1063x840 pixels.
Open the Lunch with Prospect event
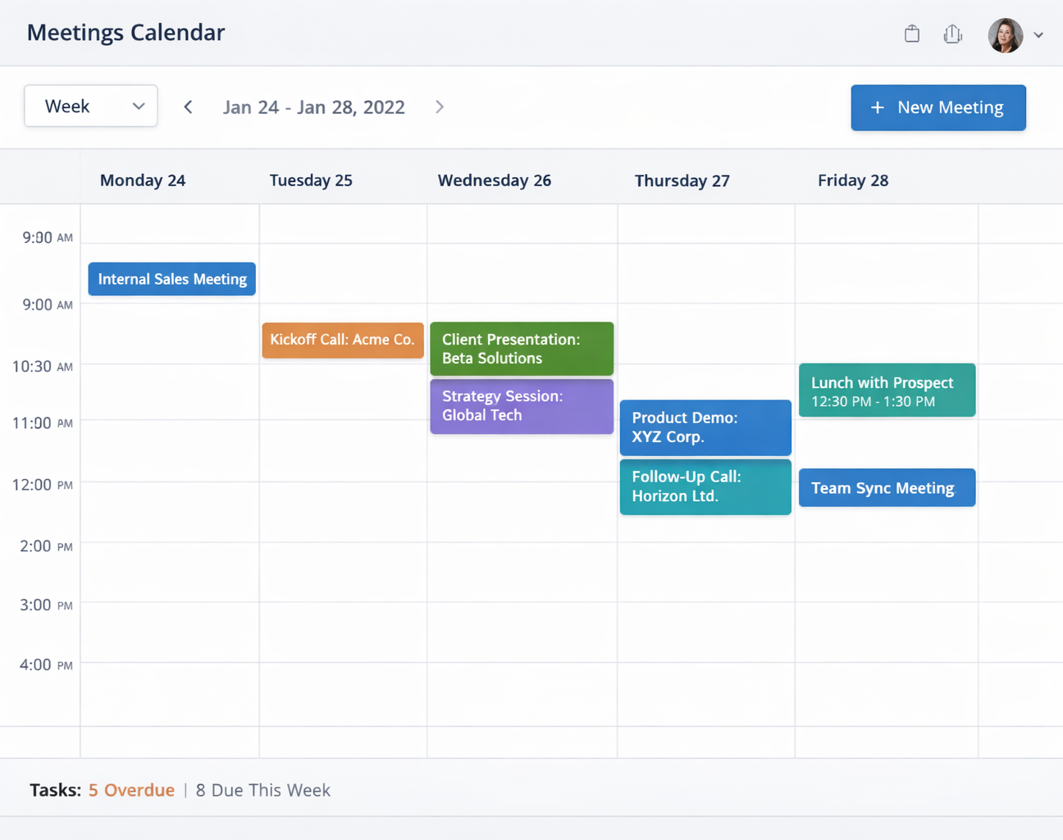tap(887, 390)
